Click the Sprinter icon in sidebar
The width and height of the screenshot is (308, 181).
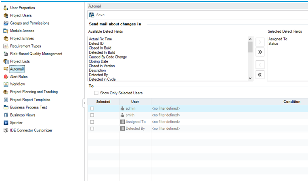pos(6,123)
